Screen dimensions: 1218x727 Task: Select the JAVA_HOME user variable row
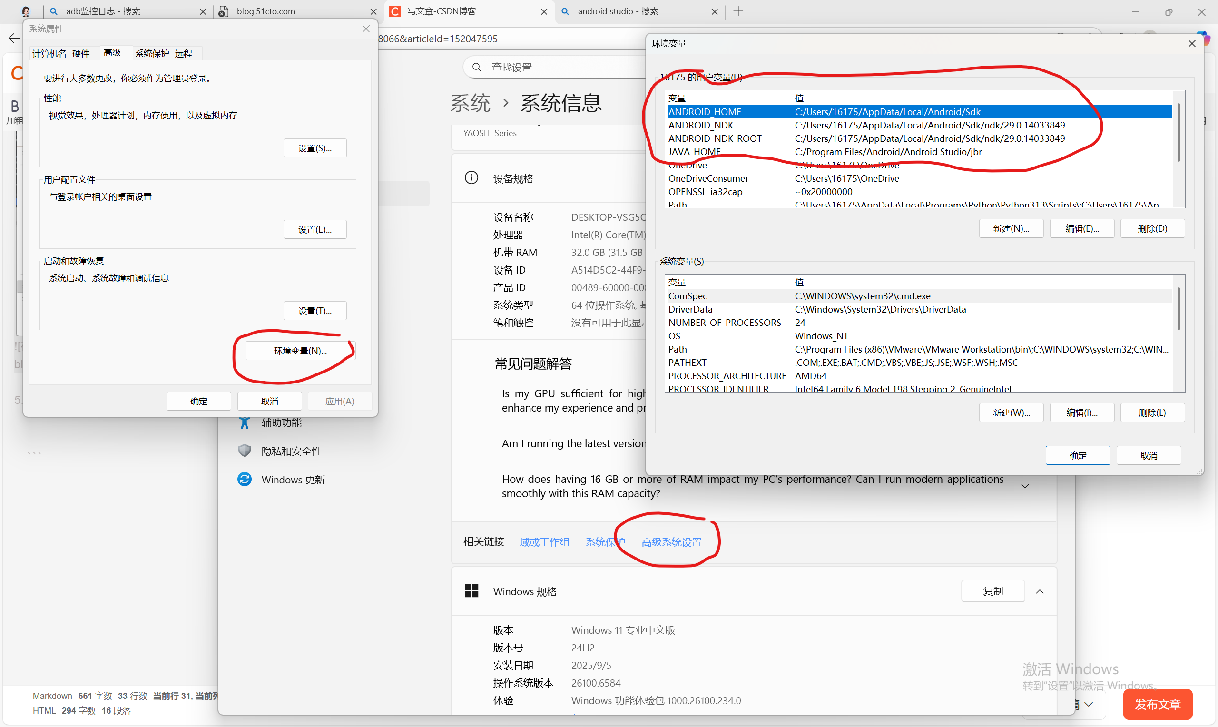920,151
